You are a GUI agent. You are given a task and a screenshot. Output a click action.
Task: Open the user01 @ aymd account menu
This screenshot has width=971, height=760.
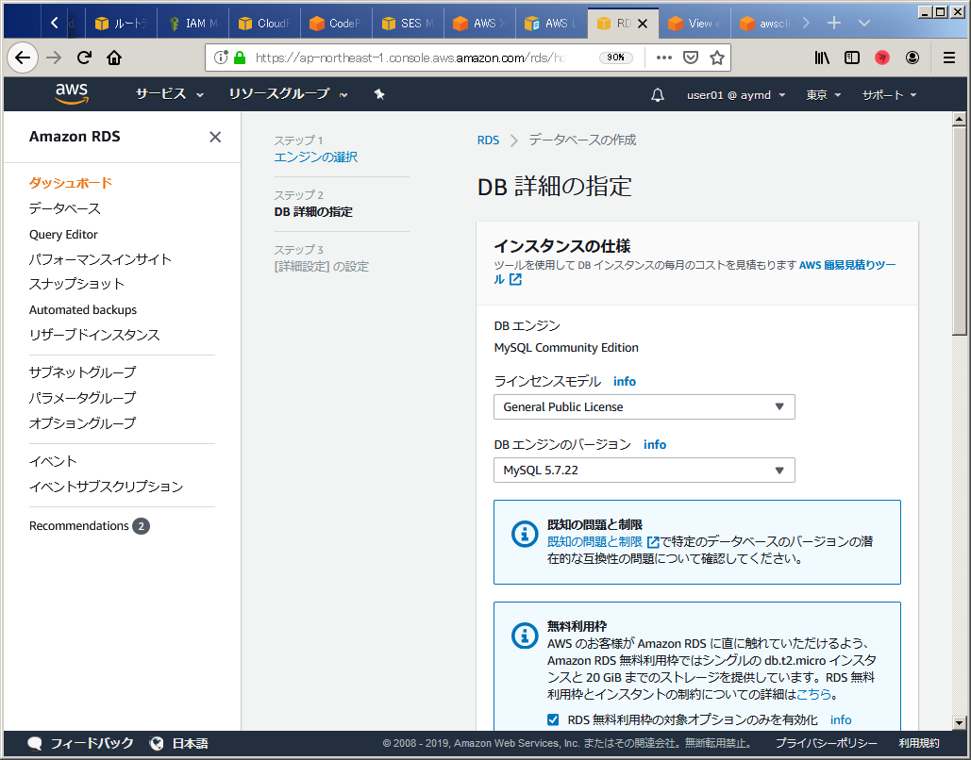736,95
